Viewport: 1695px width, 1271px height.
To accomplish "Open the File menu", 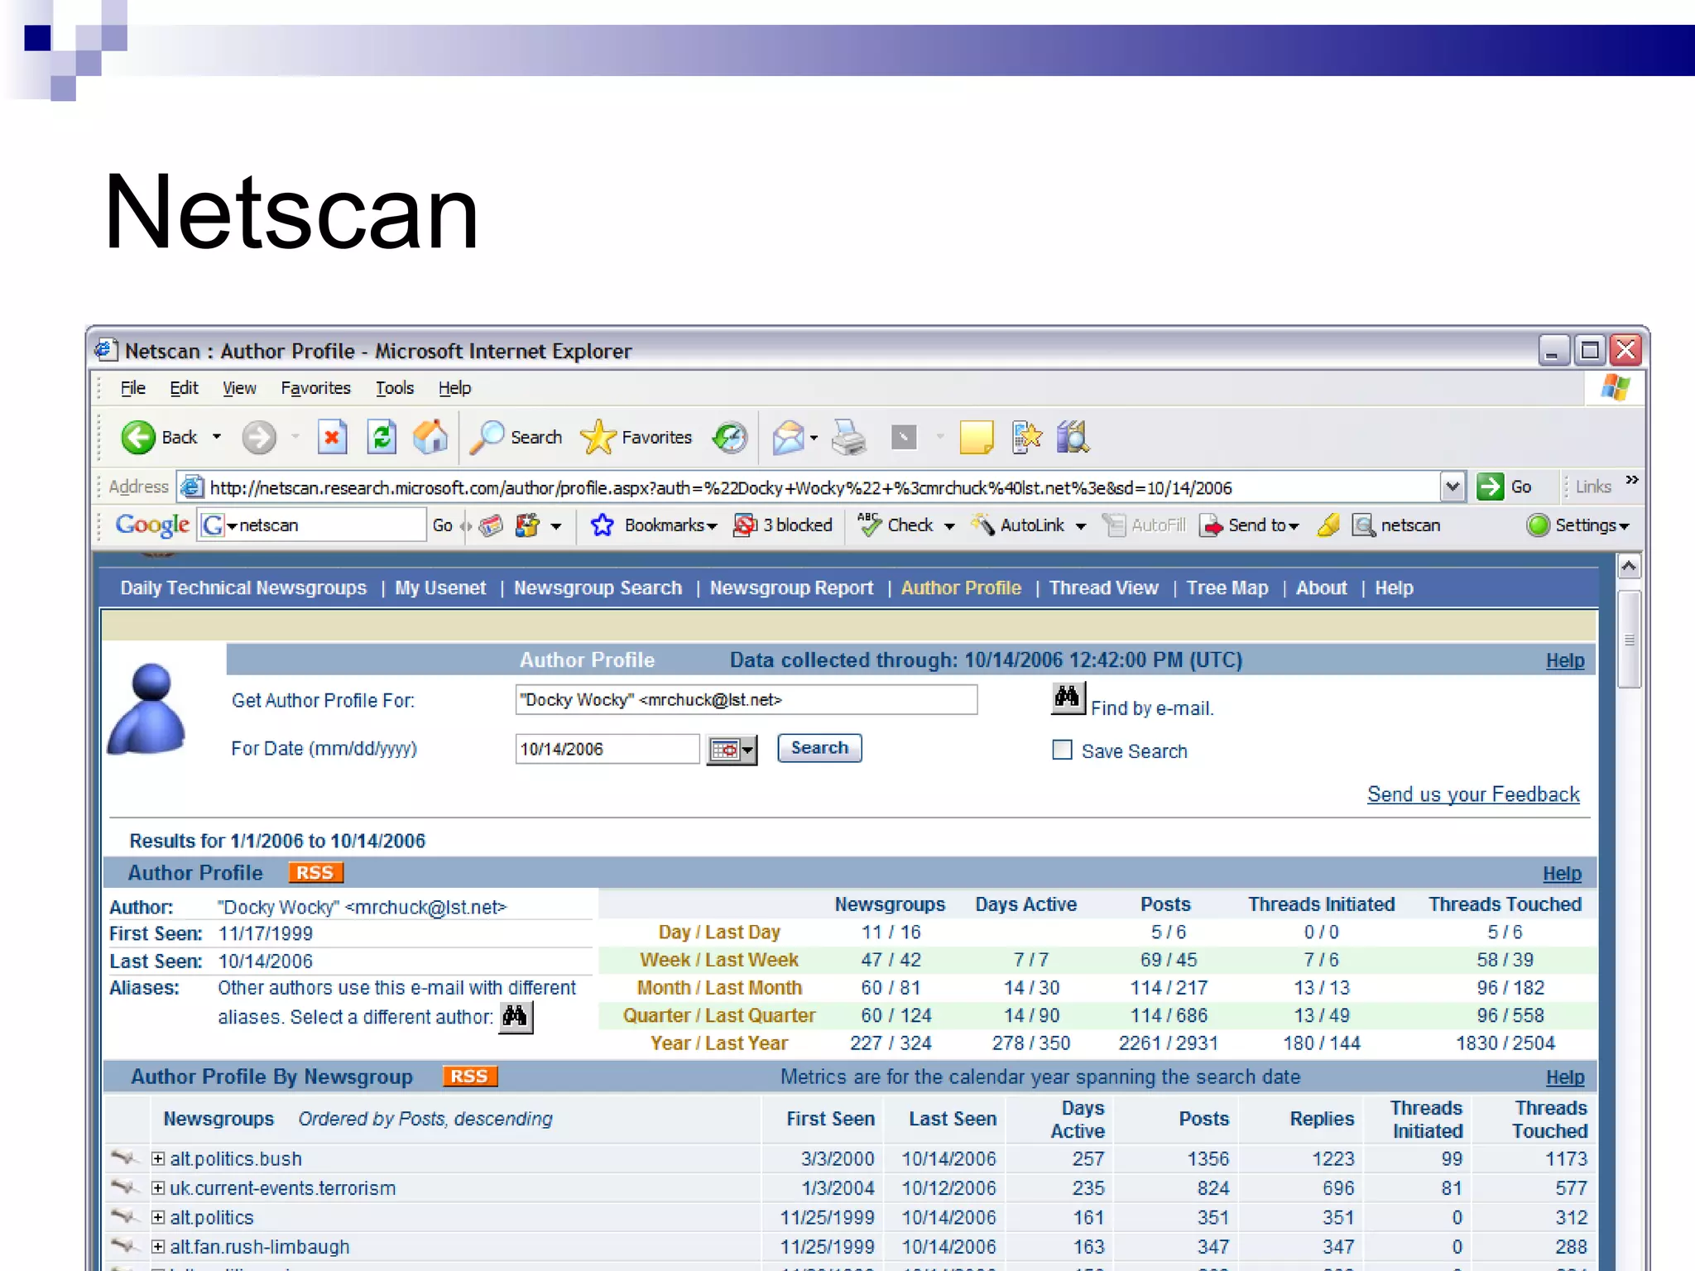I will click(x=132, y=388).
